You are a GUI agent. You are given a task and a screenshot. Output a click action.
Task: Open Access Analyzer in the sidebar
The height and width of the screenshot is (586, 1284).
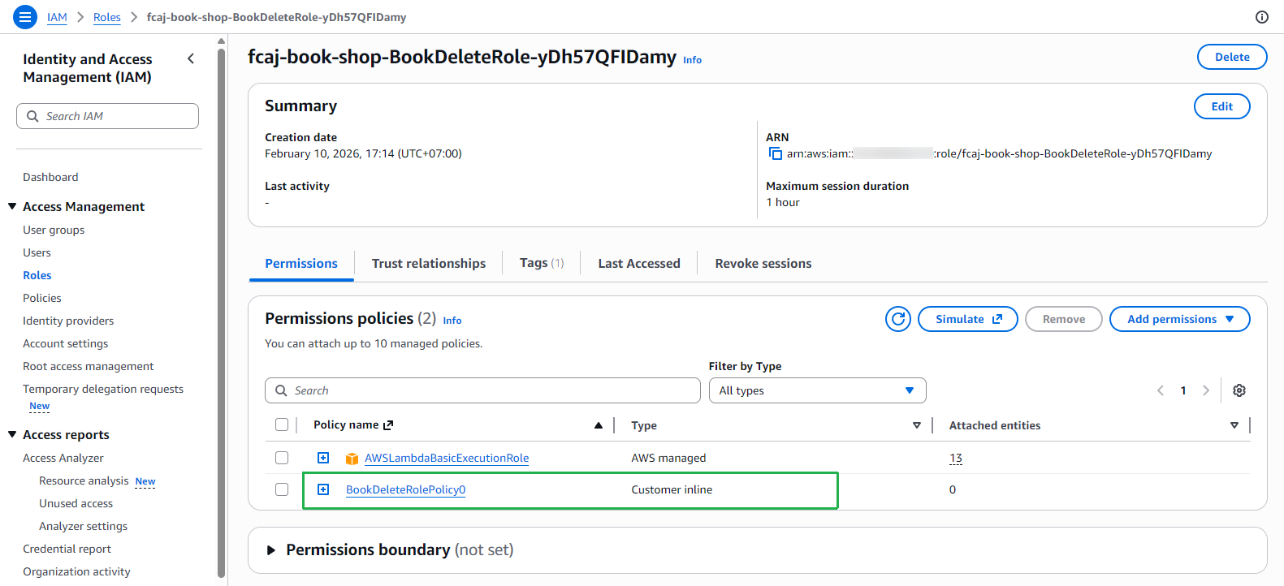tap(63, 458)
